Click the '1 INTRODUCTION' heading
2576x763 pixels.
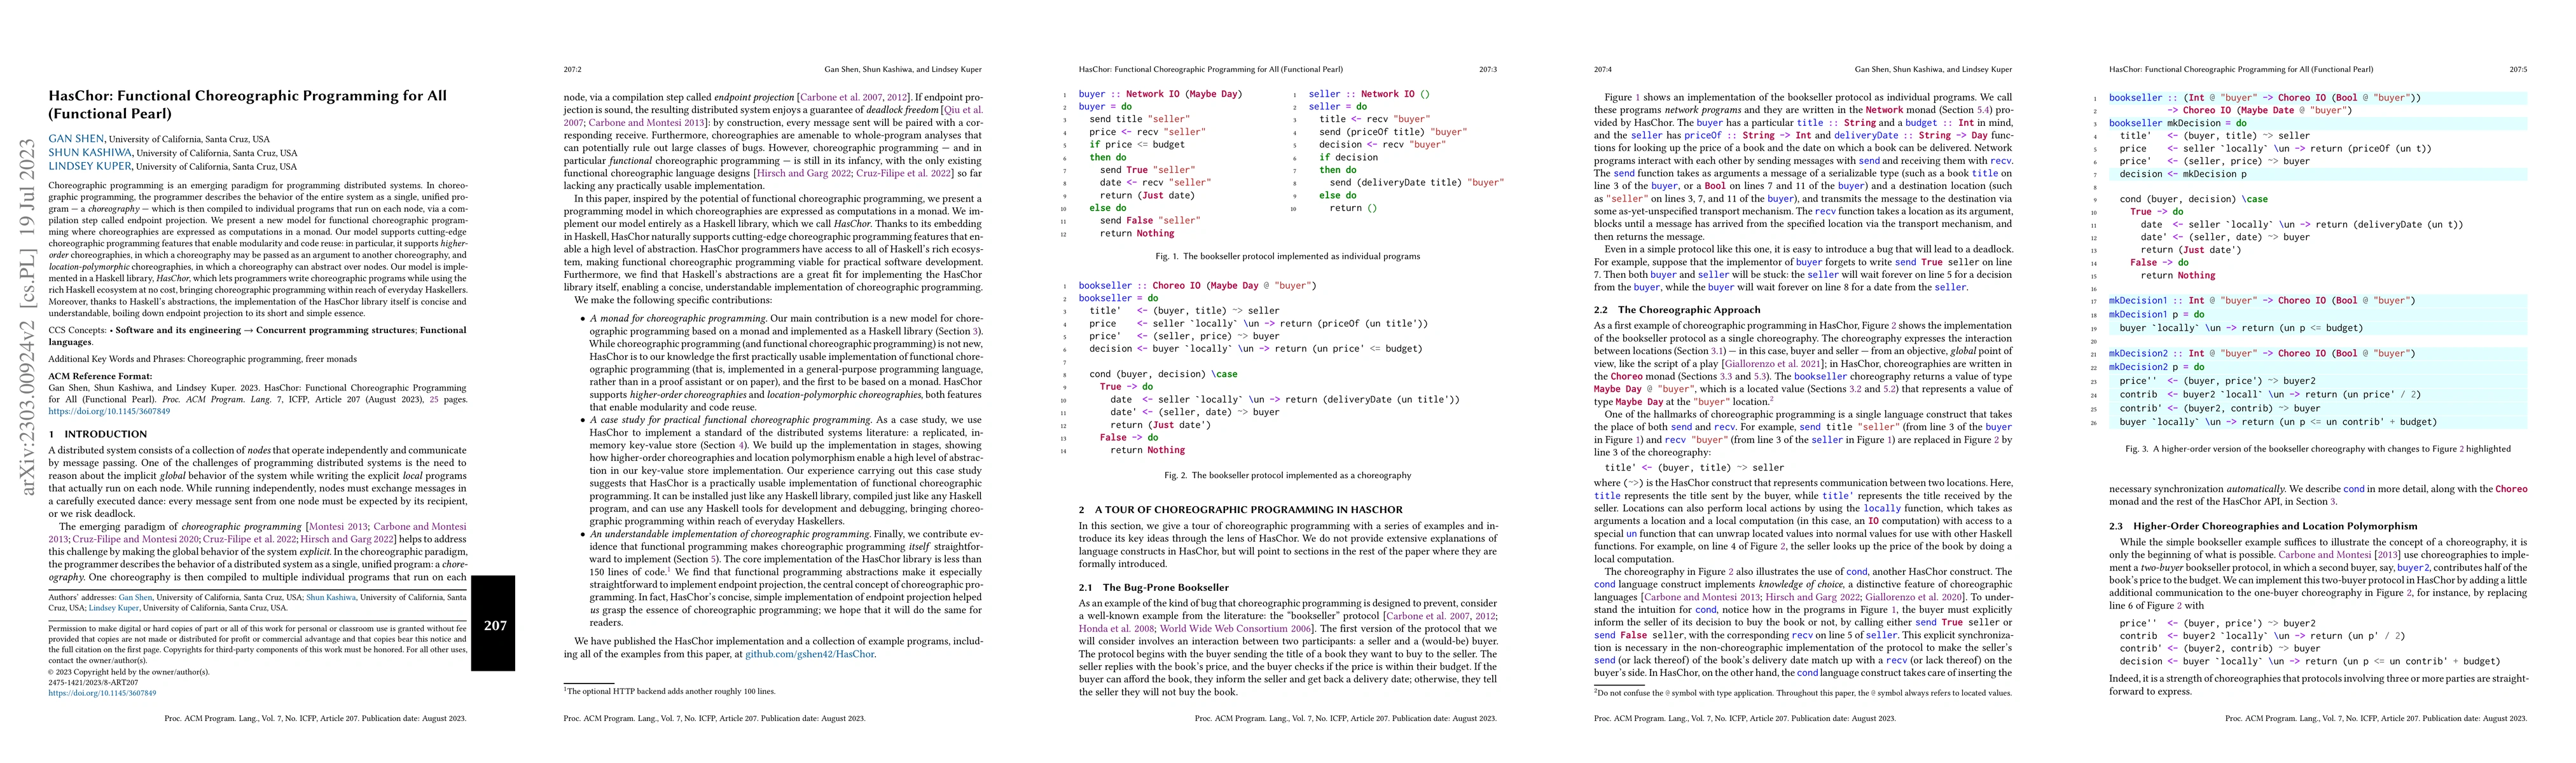click(98, 434)
